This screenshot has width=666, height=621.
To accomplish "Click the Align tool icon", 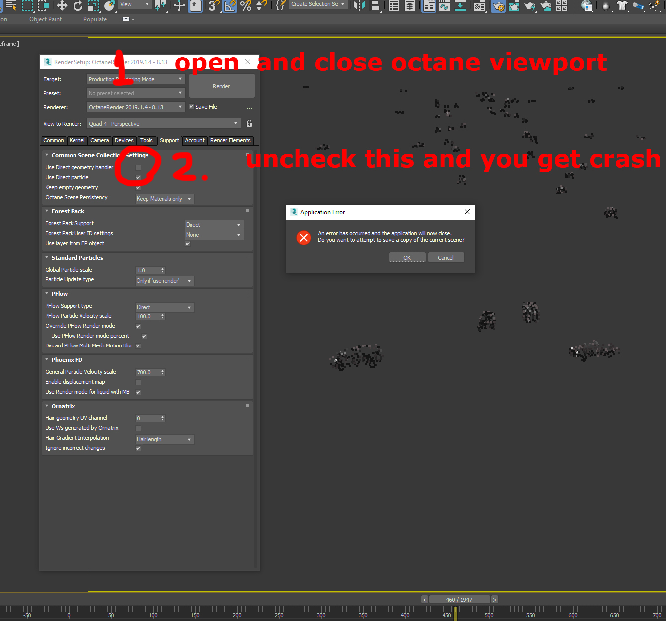I will coord(375,6).
